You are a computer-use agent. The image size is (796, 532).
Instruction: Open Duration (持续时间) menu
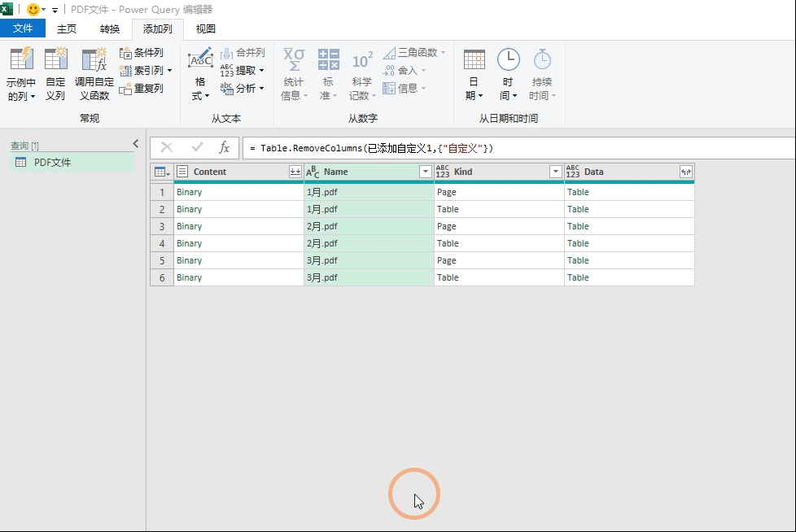coord(542,74)
